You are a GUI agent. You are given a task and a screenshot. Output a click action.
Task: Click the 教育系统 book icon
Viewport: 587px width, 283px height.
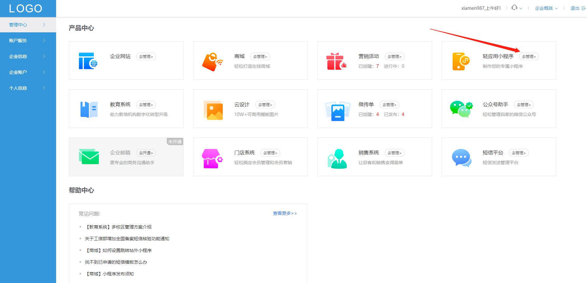tap(89, 110)
